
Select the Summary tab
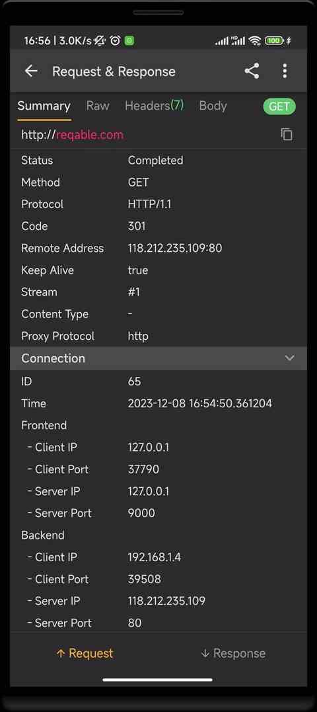[x=44, y=106]
